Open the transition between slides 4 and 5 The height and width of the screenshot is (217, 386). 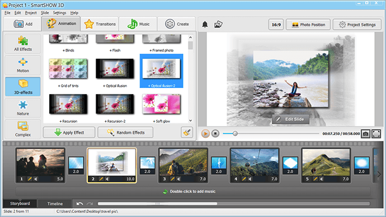[290, 165]
